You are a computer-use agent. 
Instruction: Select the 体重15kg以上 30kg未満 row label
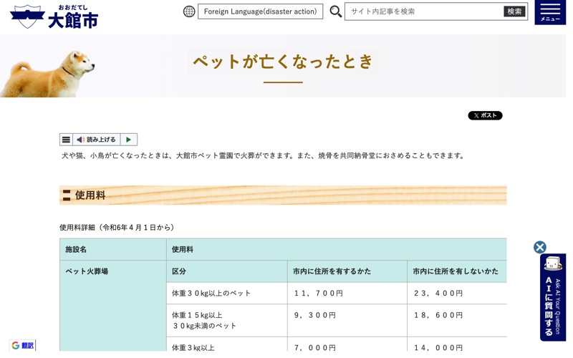(204, 320)
